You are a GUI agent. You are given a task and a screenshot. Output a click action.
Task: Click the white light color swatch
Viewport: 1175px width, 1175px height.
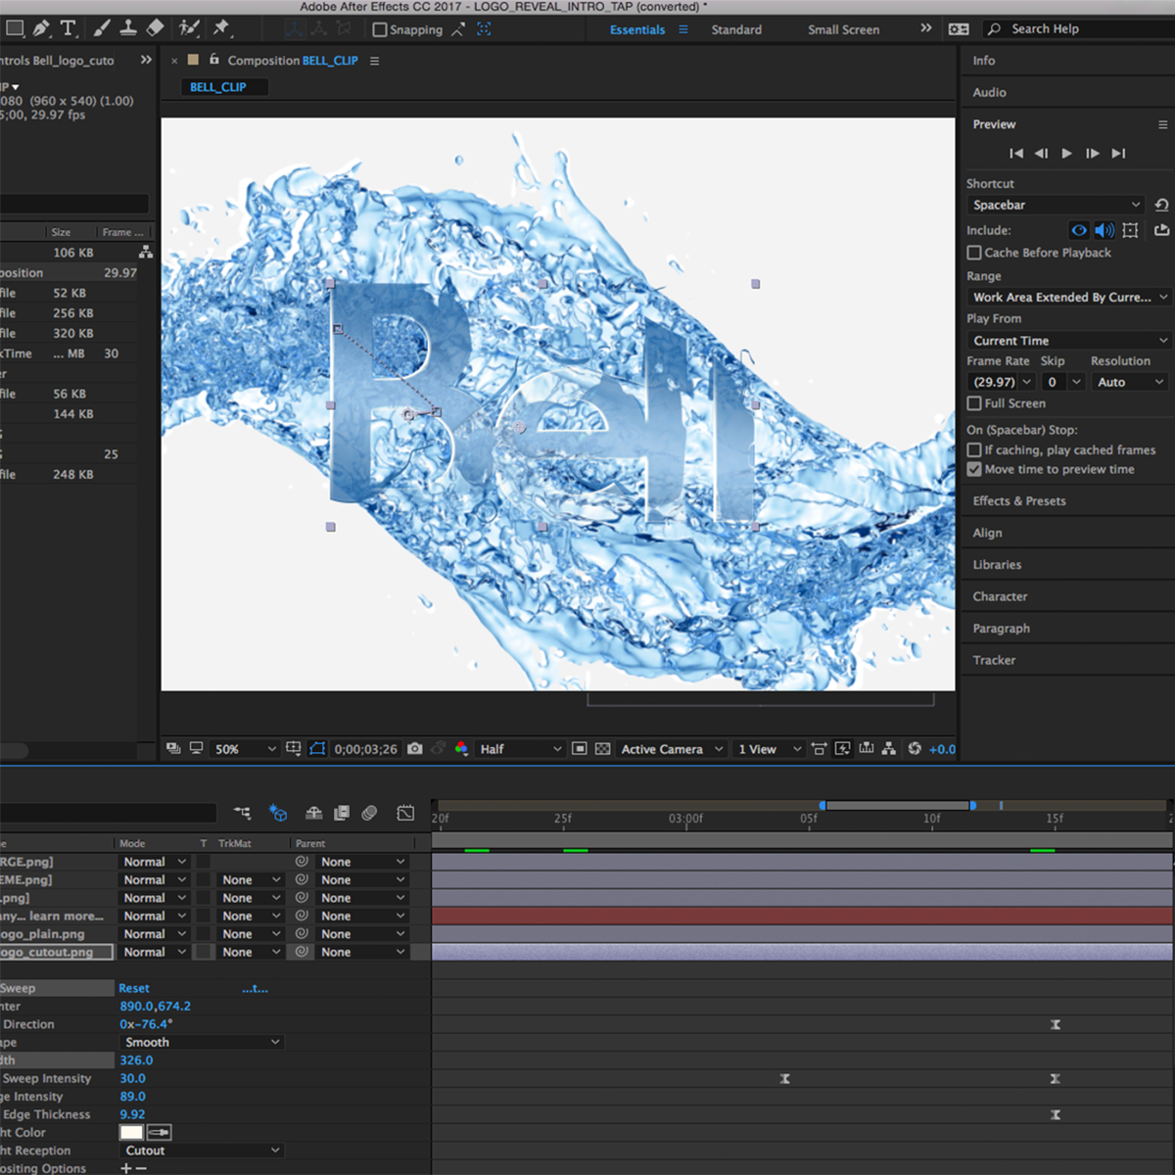(x=131, y=1133)
